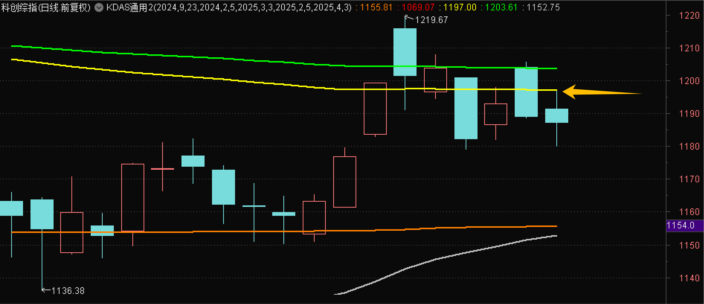The height and width of the screenshot is (304, 704).
Task: Click the 1180 price axis label
Action: point(689,147)
